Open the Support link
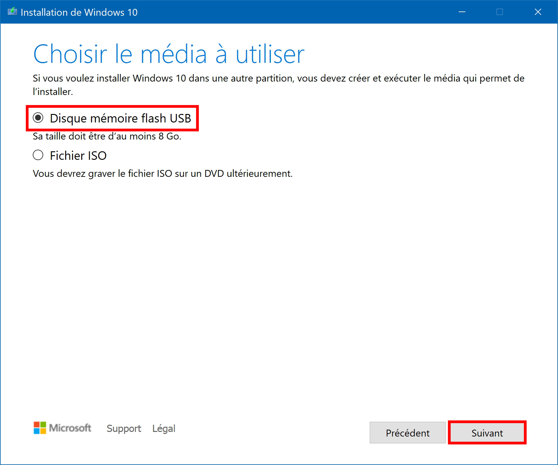The width and height of the screenshot is (558, 465). pyautogui.click(x=124, y=428)
